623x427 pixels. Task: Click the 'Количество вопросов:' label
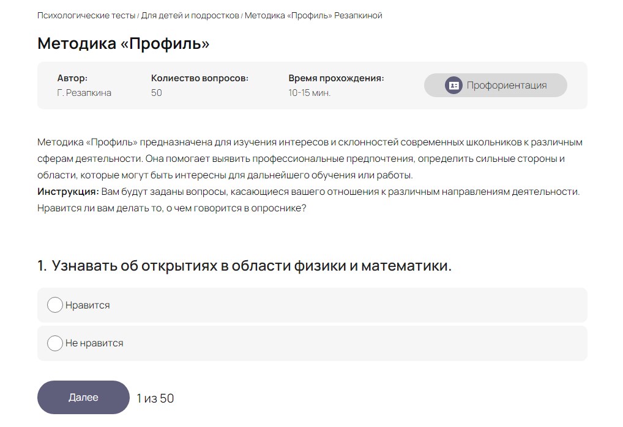coord(200,78)
